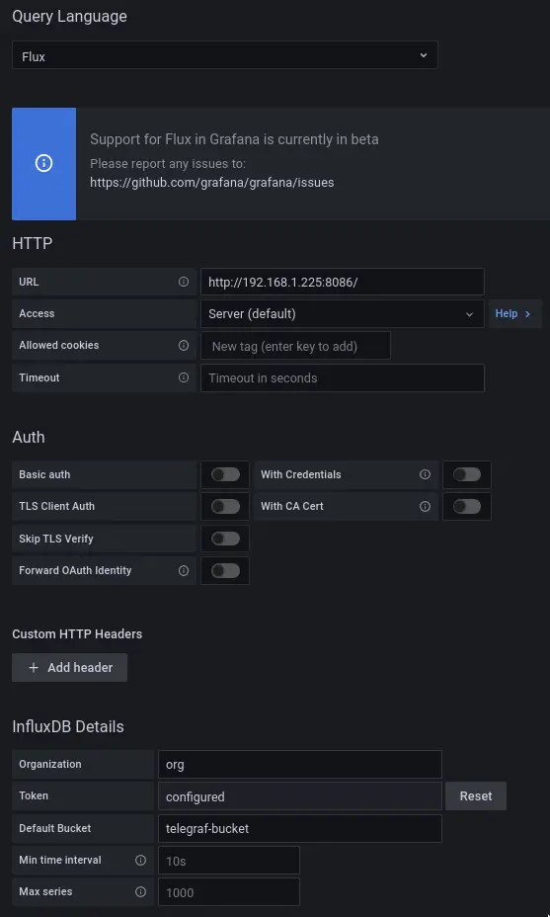Toggle the With Credentials switch
550x917 pixels.
[467, 474]
